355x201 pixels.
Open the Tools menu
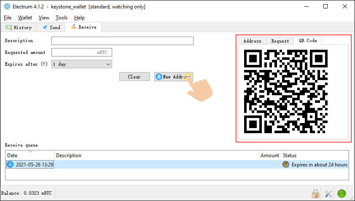click(62, 18)
